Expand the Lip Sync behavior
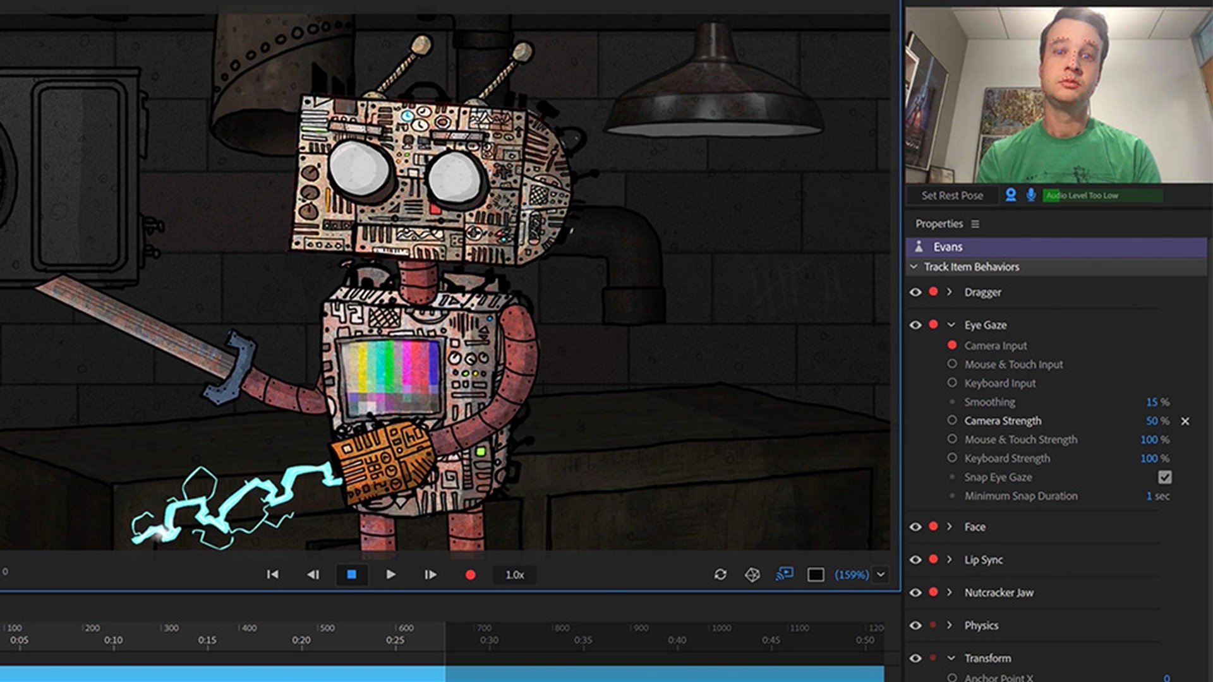Viewport: 1213px width, 682px height. pos(950,559)
